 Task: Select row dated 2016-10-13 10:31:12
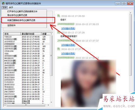(27, 73)
